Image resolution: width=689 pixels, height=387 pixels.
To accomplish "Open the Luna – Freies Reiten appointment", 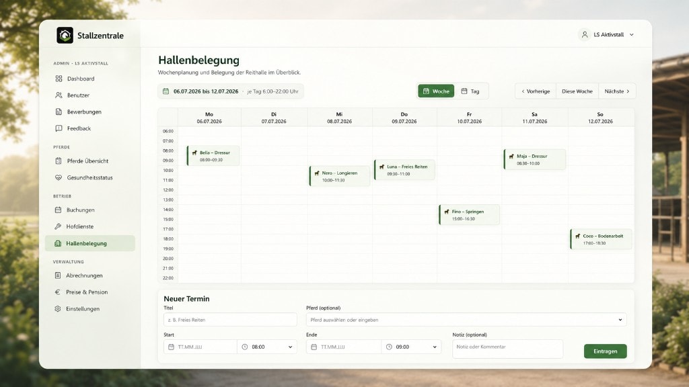I will [x=404, y=170].
